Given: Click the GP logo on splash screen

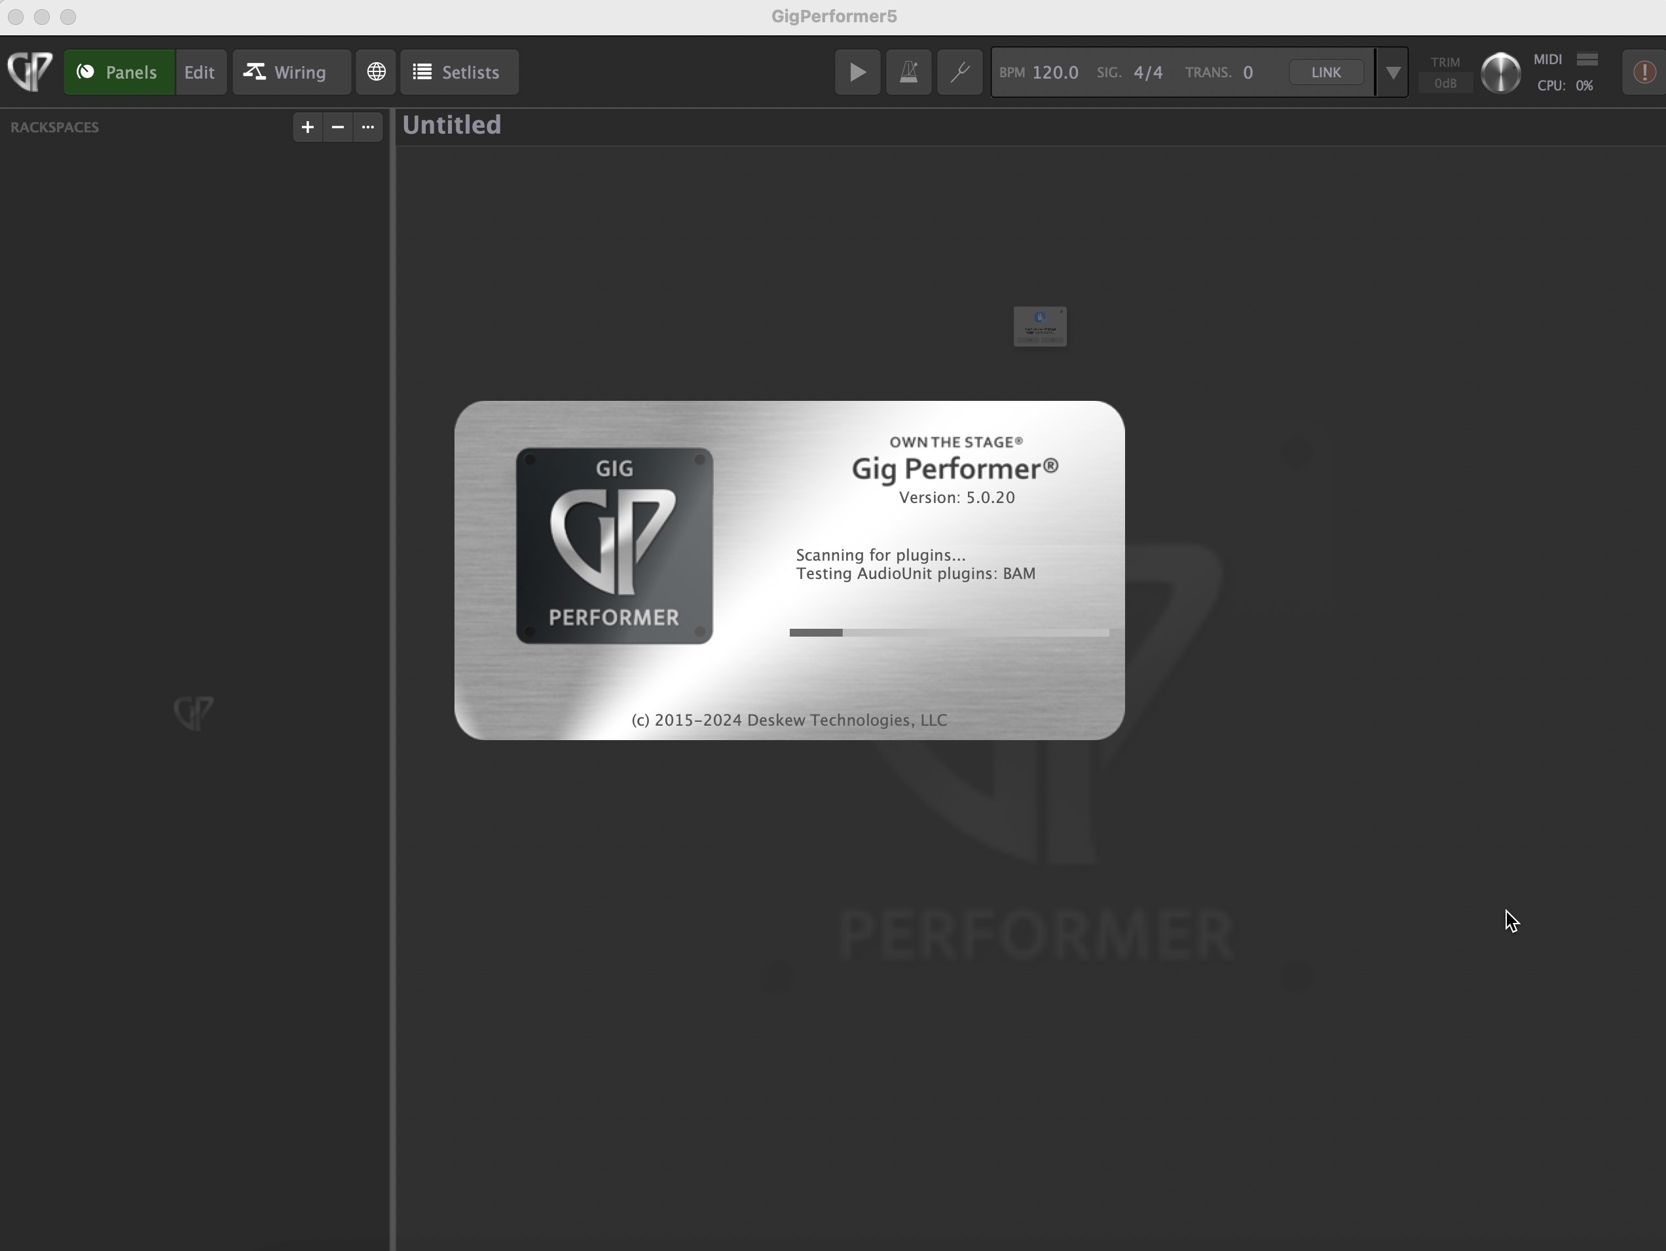Looking at the screenshot, I should pos(614,546).
